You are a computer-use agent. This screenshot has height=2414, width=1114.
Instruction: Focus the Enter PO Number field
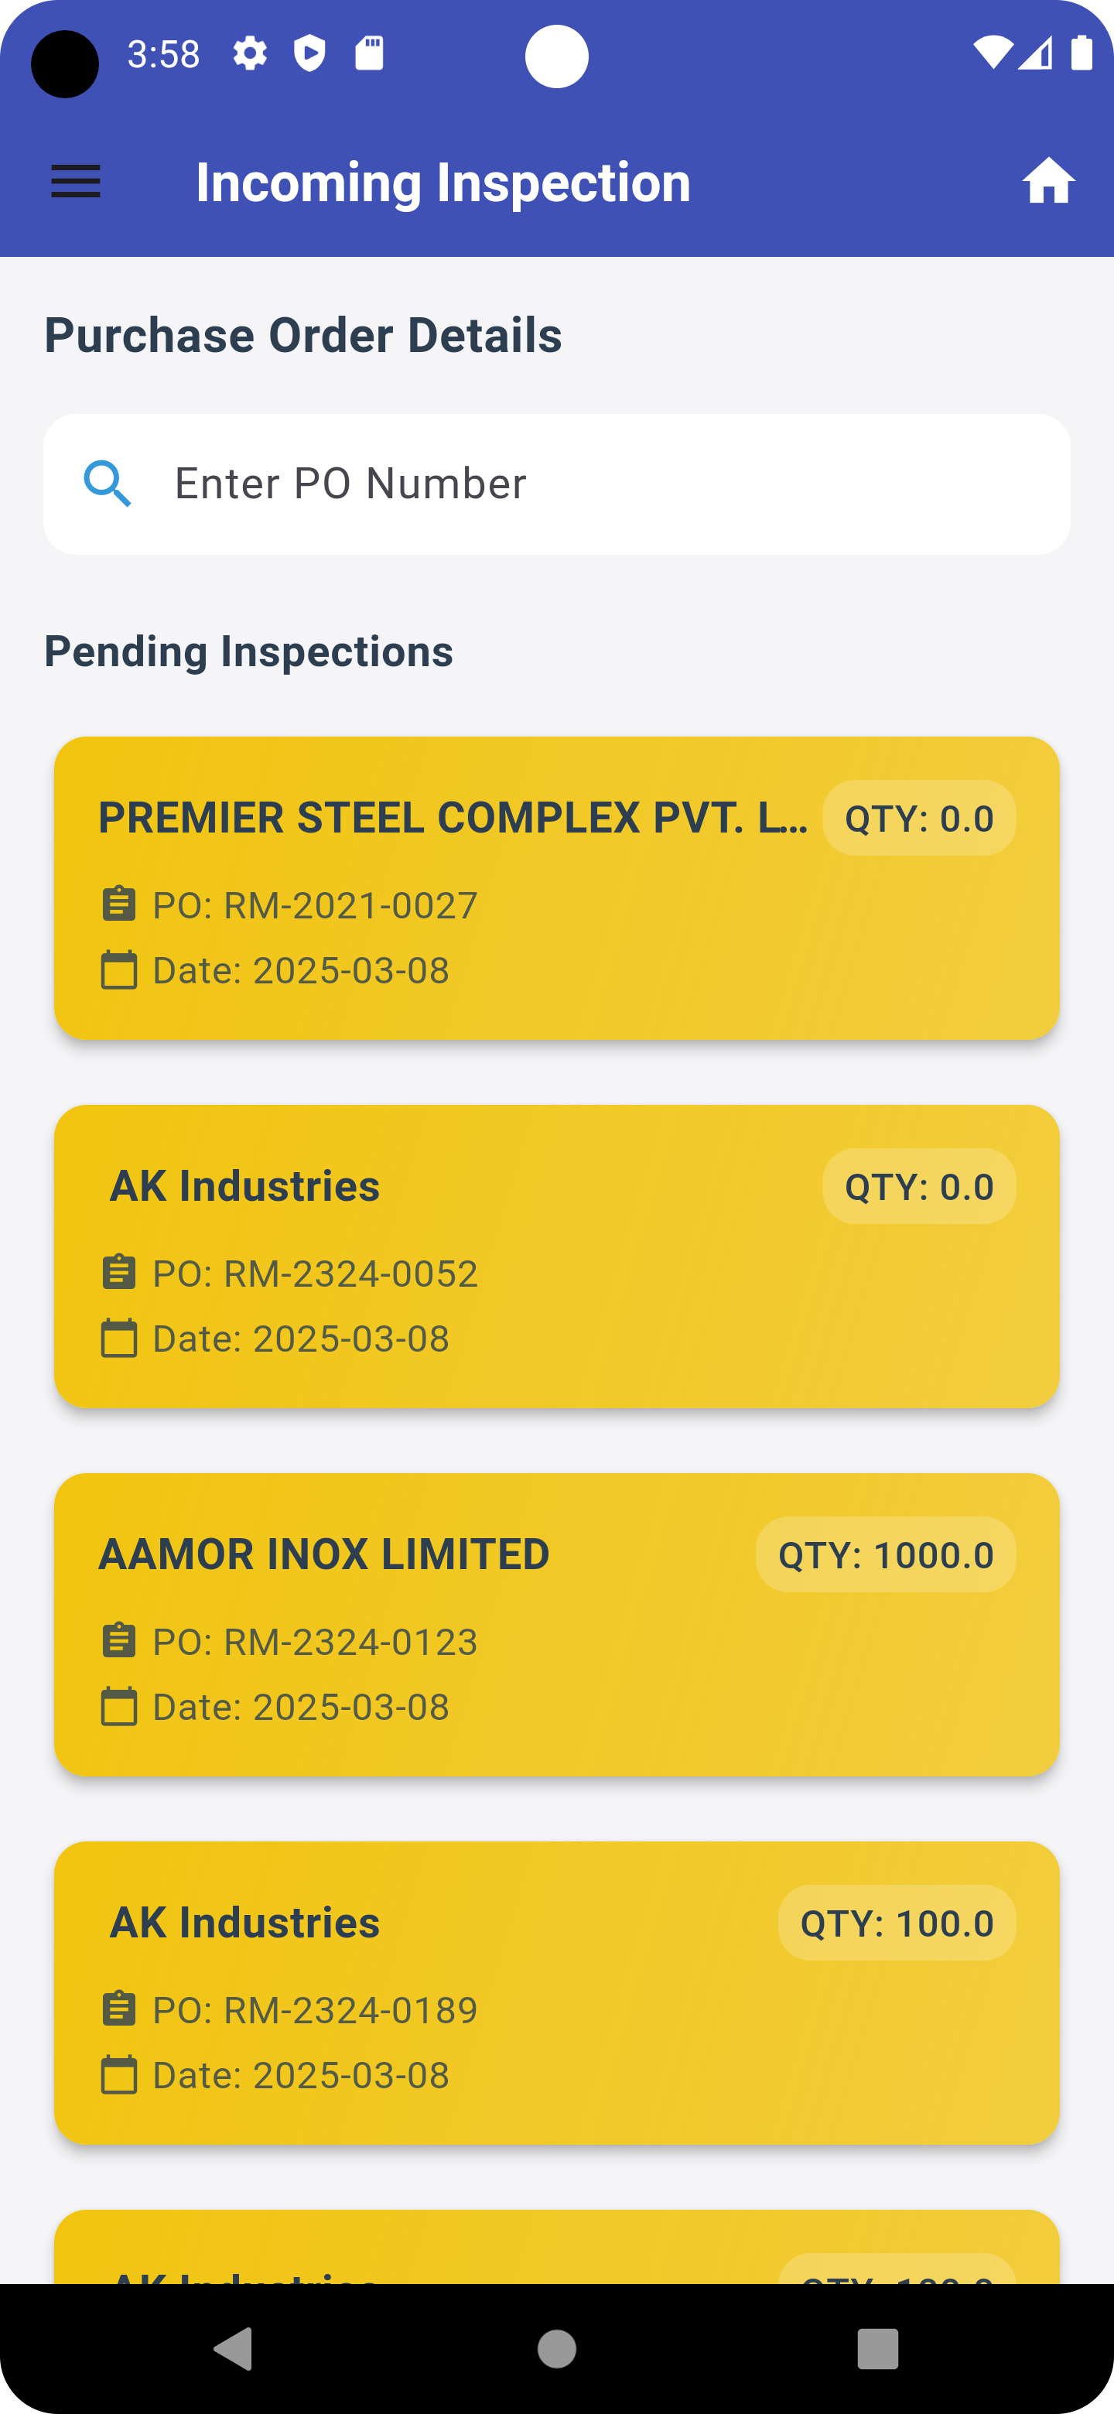pyautogui.click(x=600, y=484)
